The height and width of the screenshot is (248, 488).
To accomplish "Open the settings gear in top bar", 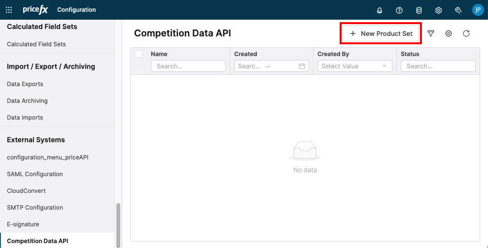I will pos(438,10).
